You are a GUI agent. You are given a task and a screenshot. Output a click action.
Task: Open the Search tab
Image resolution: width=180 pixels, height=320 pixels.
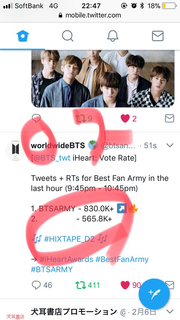(x=67, y=36)
